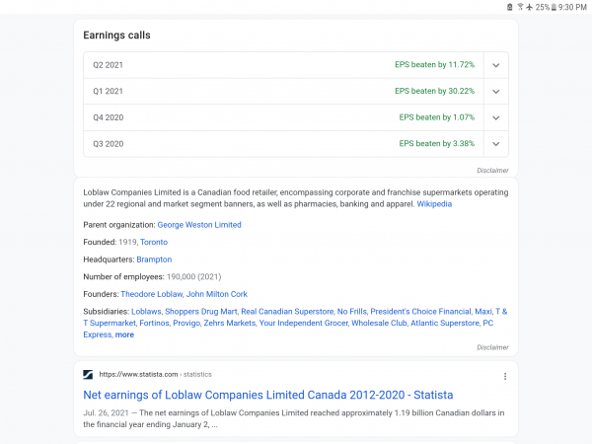Click the '190,000 (2021)' employees value
Viewport: 592px width, 444px height.
coord(193,276)
